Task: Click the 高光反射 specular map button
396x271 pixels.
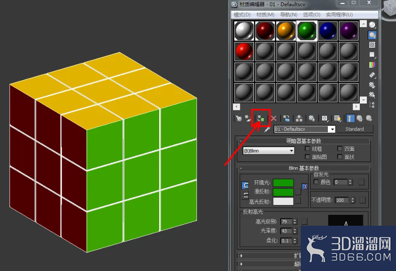Action: (298, 201)
